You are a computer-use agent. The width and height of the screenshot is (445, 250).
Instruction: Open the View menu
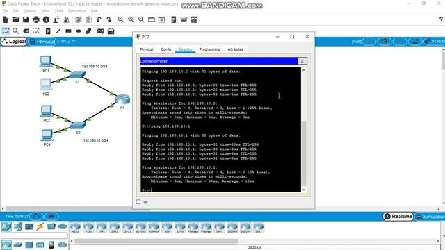(x=45, y=11)
